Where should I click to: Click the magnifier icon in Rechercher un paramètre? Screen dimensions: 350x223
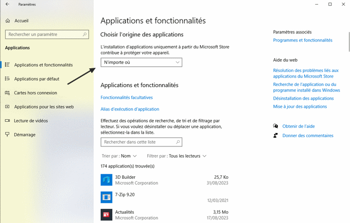(x=84, y=34)
